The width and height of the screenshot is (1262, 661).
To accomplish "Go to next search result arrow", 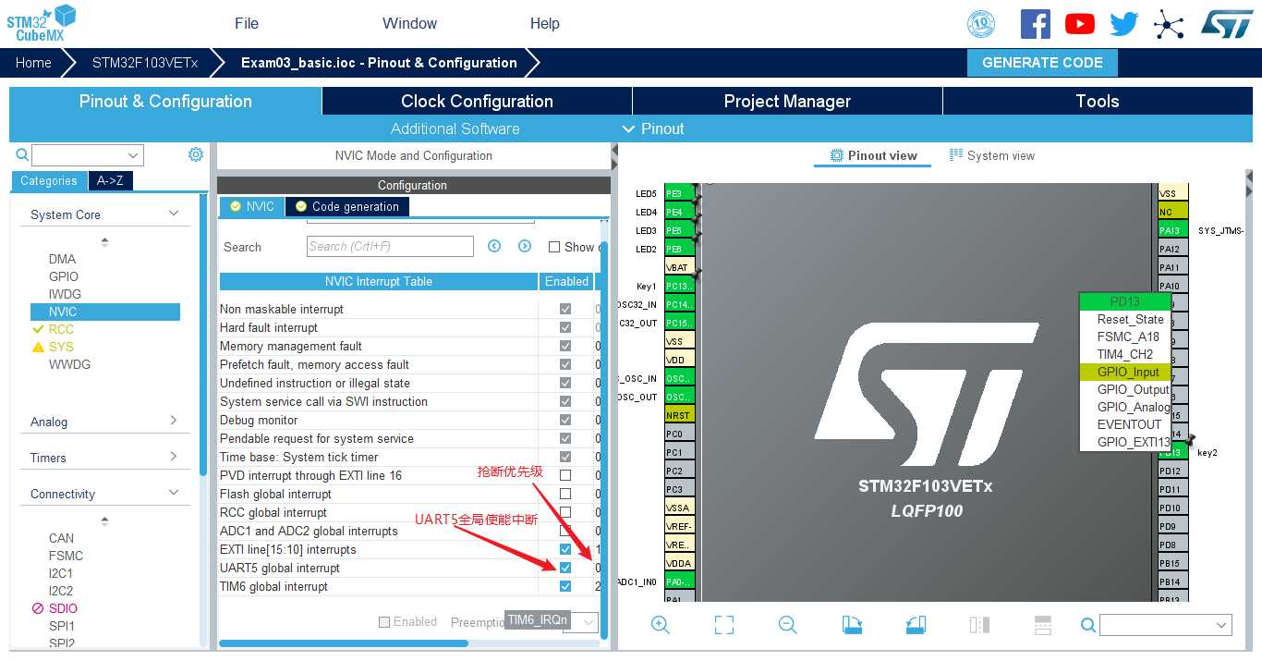I will pos(525,246).
